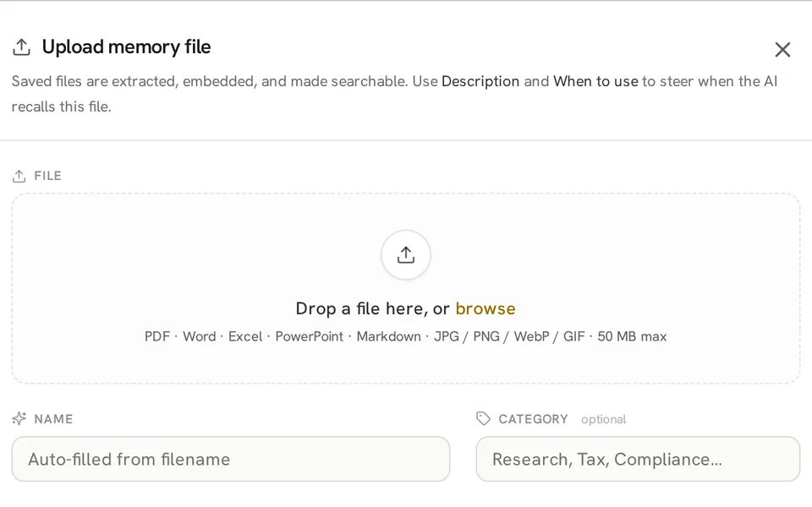Click the small upload icon next to FILE label
Viewport: 812px width, 507px height.
[19, 176]
